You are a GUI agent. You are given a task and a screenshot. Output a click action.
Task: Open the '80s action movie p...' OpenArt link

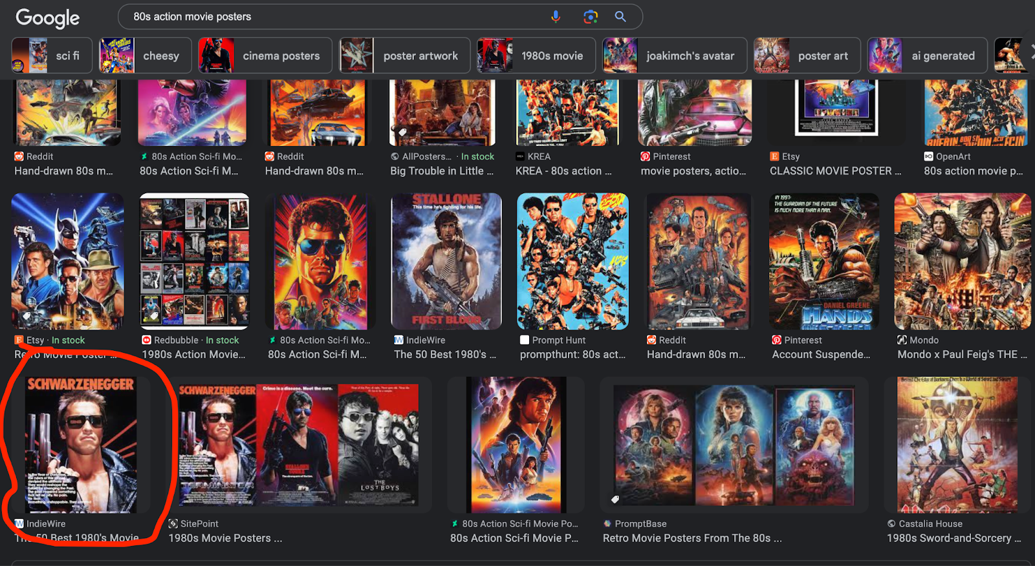tap(973, 171)
